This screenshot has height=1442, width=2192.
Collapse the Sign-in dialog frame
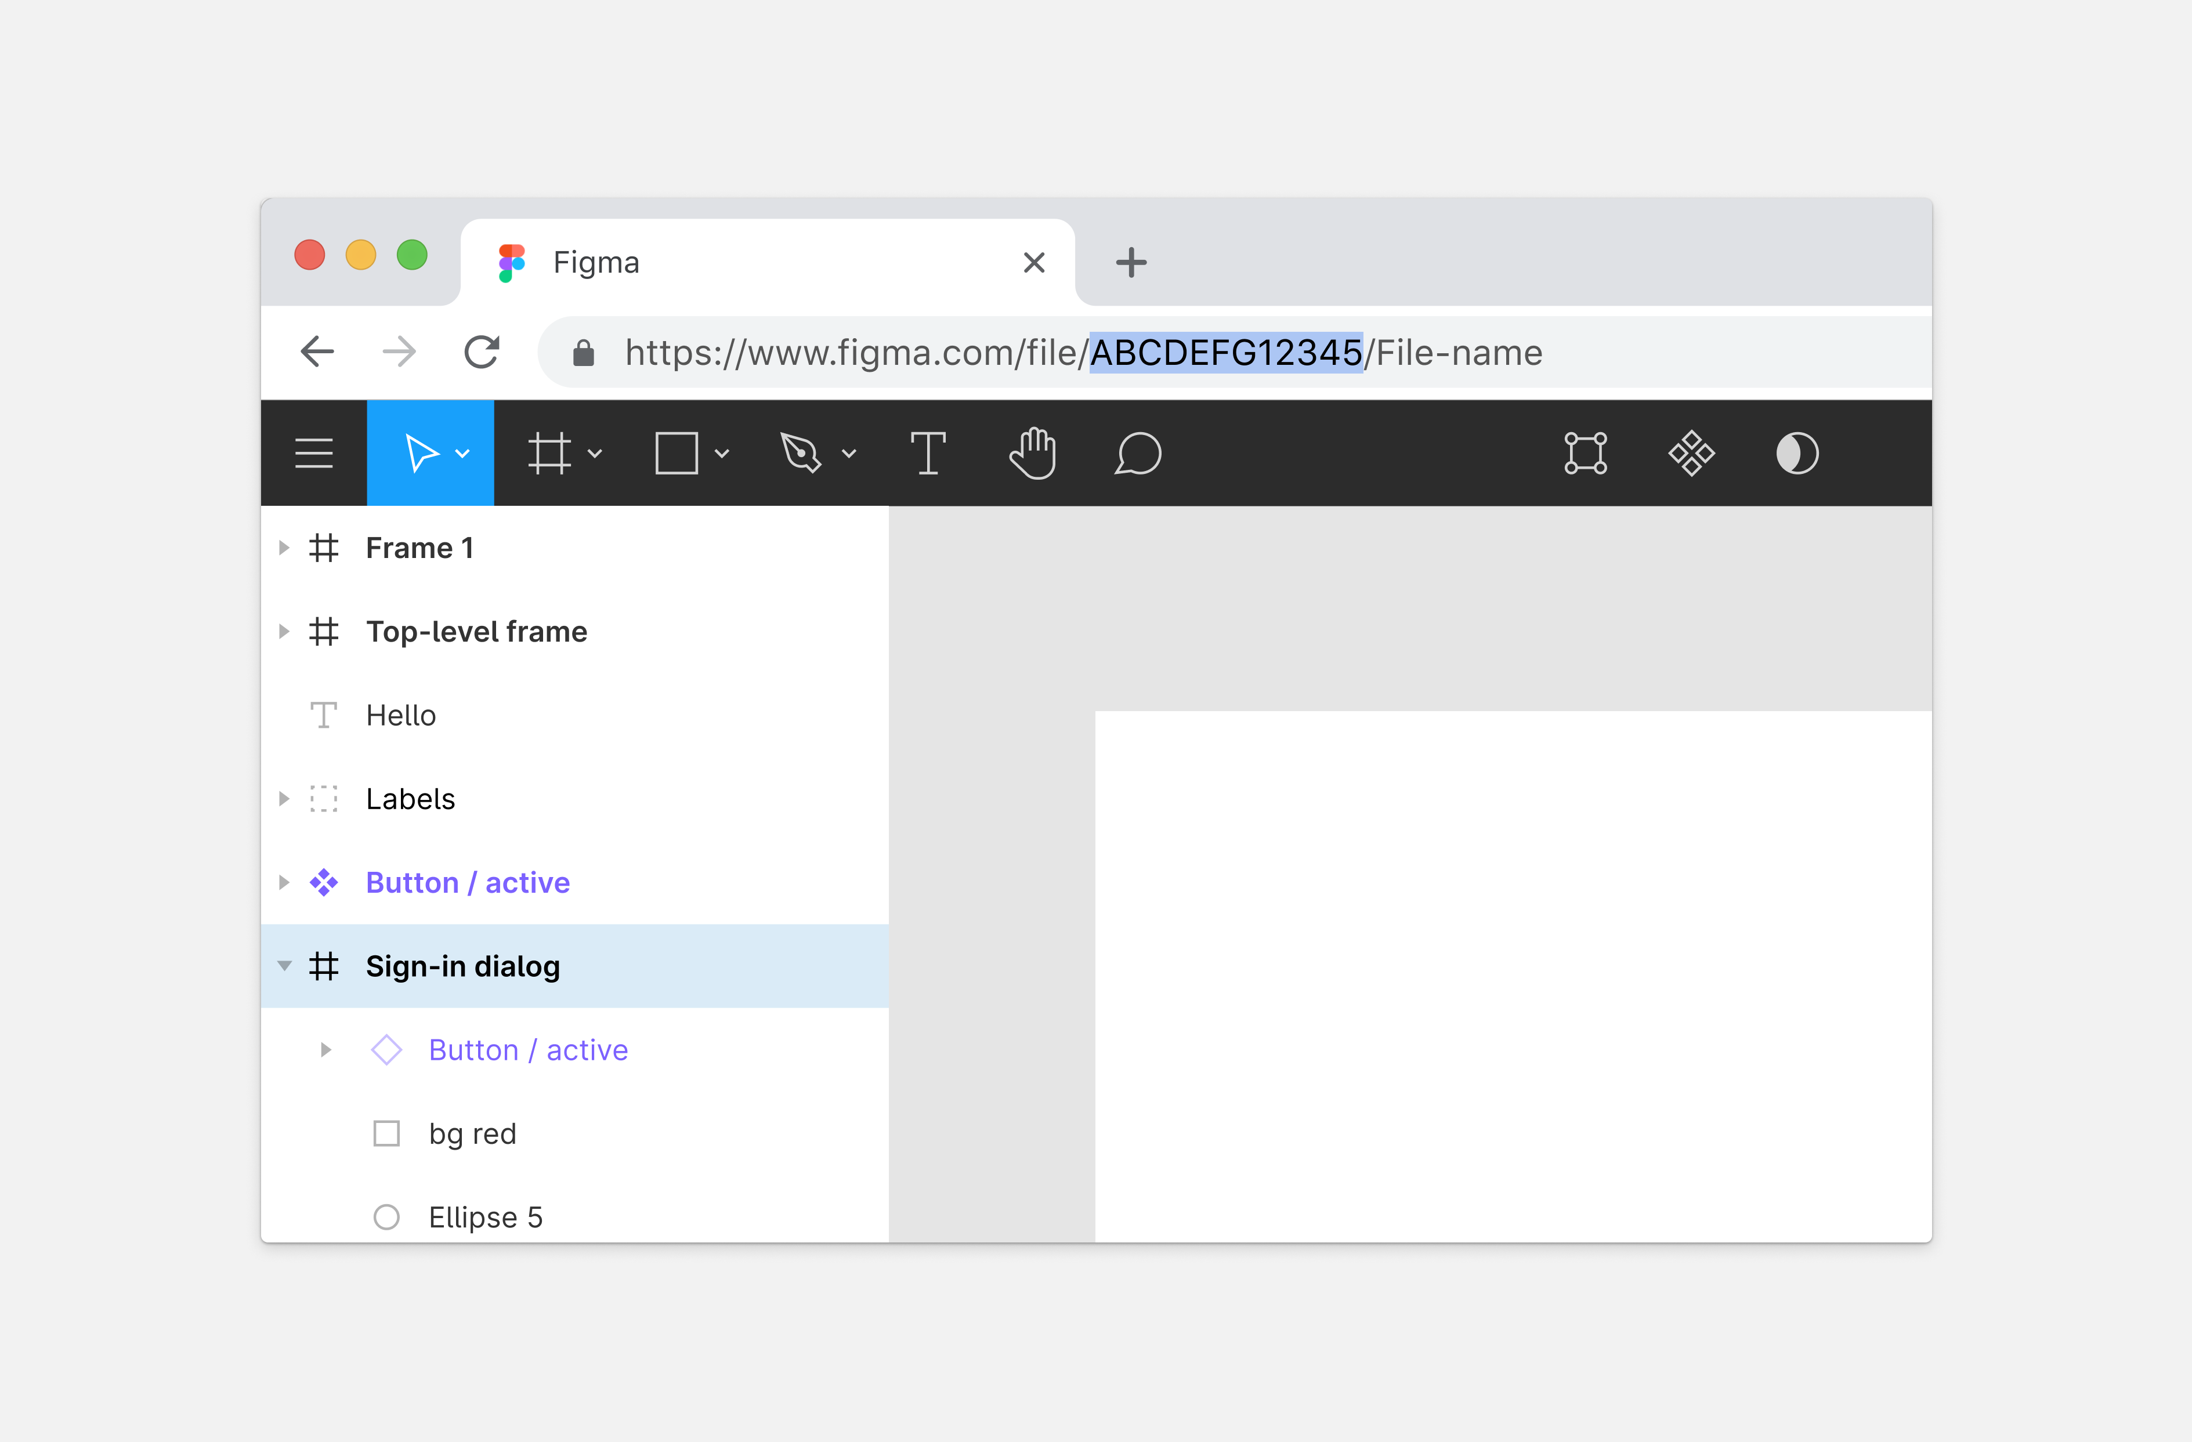(x=285, y=966)
